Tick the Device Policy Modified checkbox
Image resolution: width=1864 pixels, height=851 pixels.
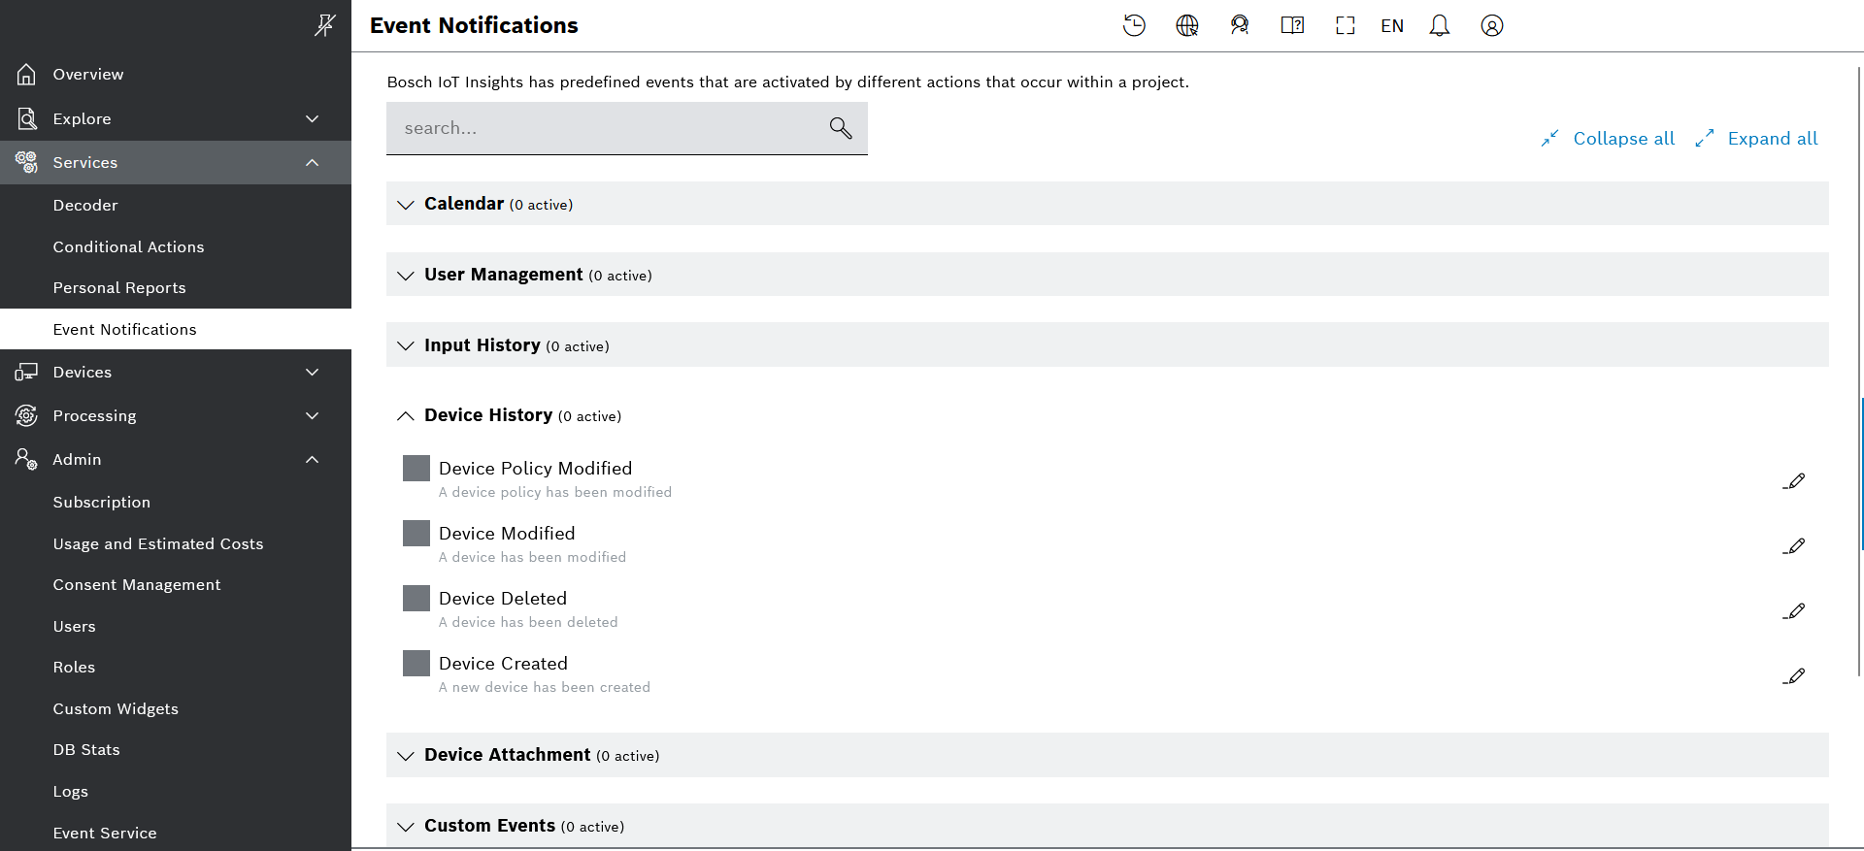click(416, 469)
